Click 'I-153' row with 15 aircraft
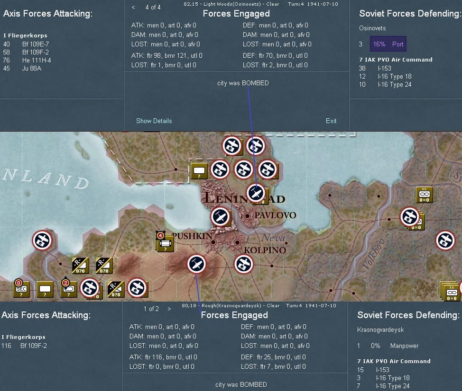This screenshot has width=462, height=391. (373, 370)
